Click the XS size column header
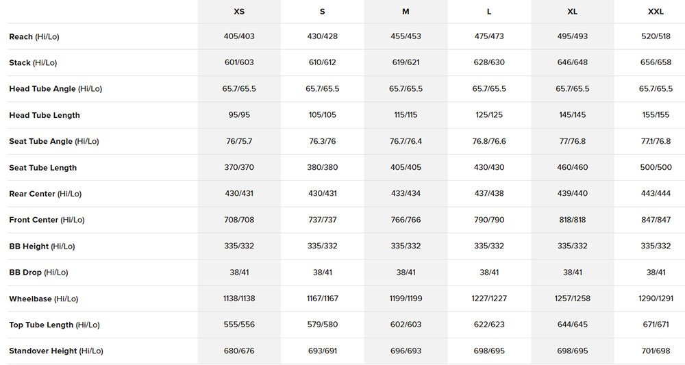This screenshot has width=685, height=365. click(x=239, y=12)
